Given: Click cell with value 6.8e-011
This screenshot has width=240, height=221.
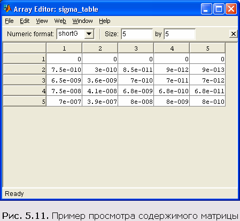Looking at the screenshot, I should click(x=207, y=91).
